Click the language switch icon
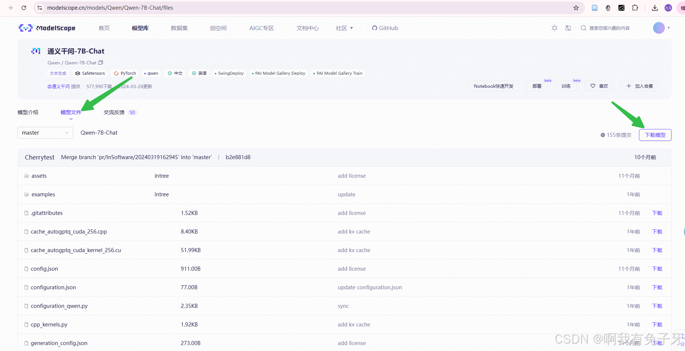 click(x=568, y=28)
